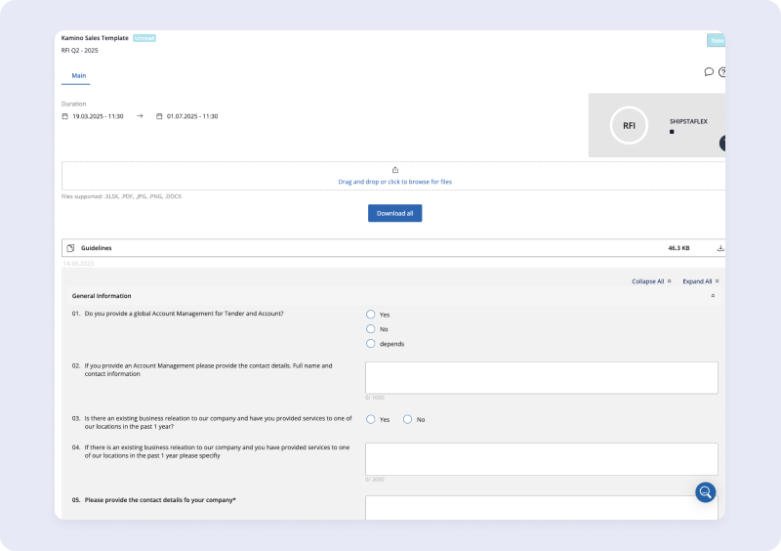Select the 'depends' radio option

tap(370, 344)
